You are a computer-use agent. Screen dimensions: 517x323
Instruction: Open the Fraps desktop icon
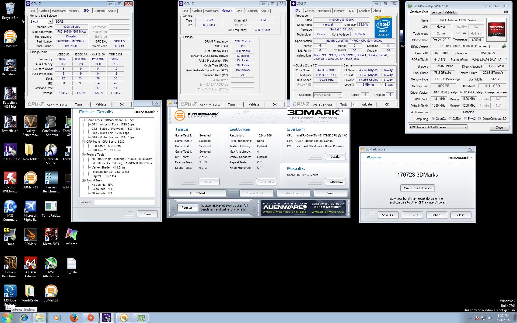click(10, 237)
